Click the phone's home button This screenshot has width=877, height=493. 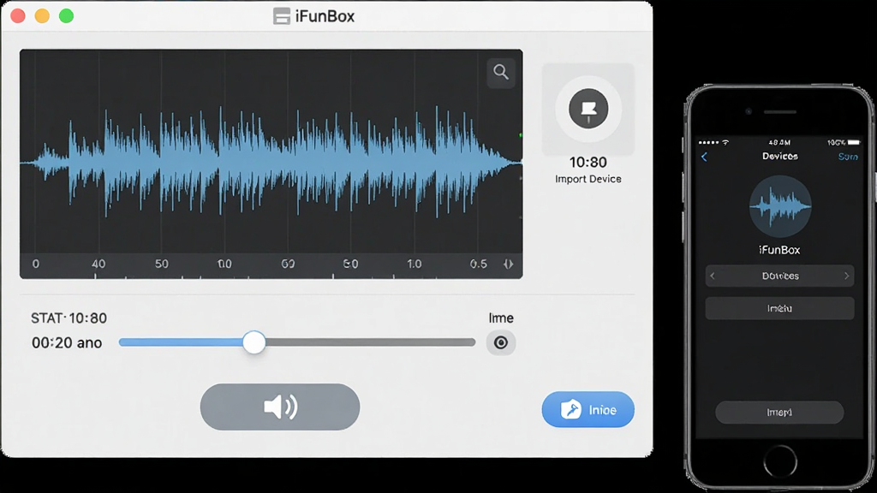(x=780, y=461)
